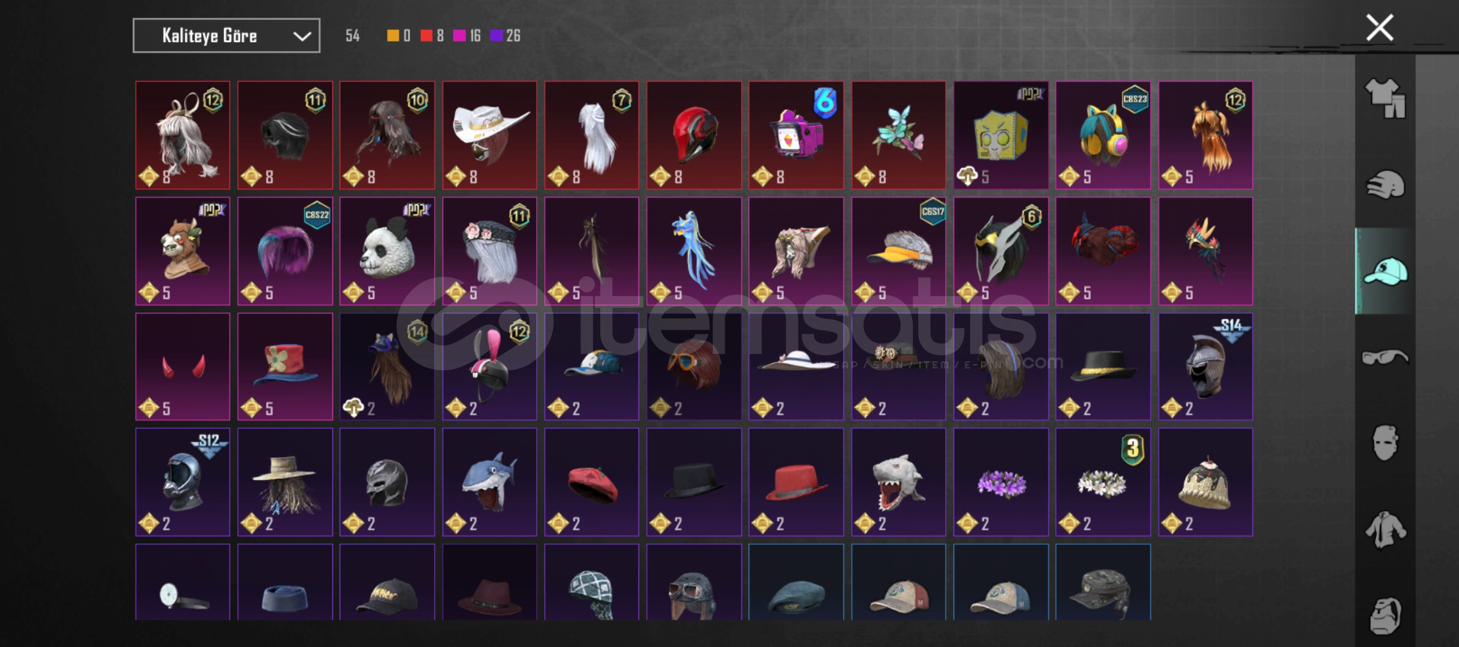Image resolution: width=1459 pixels, height=647 pixels.
Task: Select the backpack category sidebar icon
Action: click(1385, 616)
